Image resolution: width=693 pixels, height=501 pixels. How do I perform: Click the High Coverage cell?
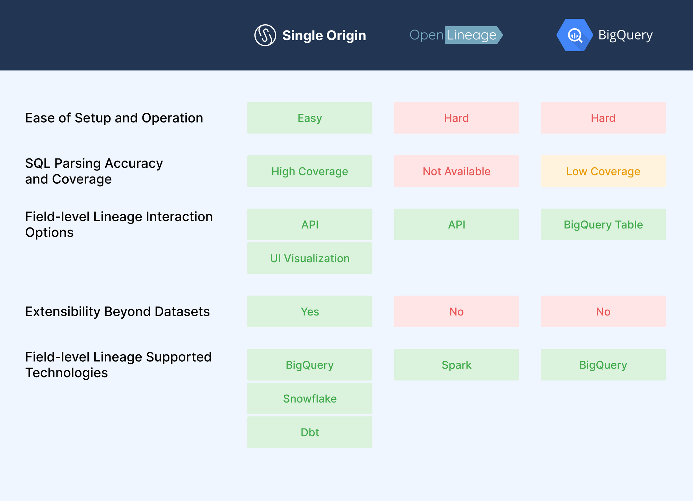pyautogui.click(x=309, y=171)
